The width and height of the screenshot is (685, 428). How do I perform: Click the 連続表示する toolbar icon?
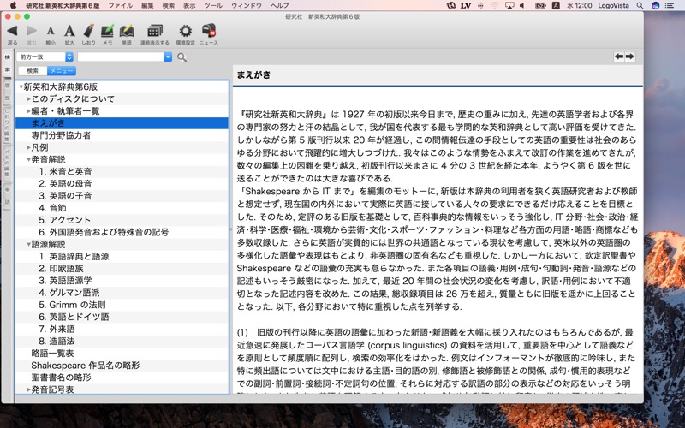(155, 31)
